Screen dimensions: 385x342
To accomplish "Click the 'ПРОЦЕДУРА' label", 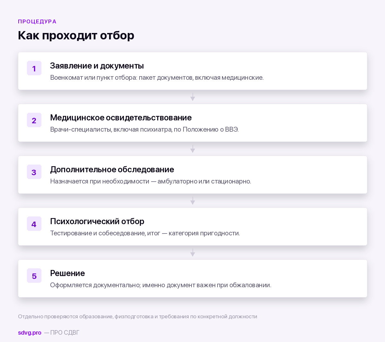I will click(37, 21).
